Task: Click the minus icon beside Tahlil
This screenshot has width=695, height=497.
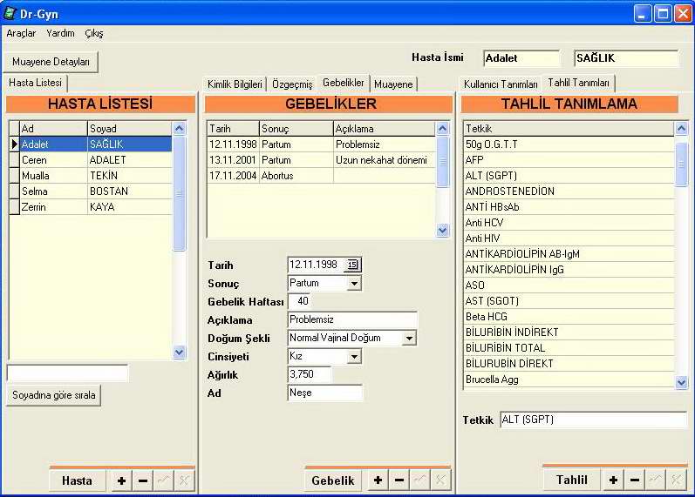Action: 635,480
